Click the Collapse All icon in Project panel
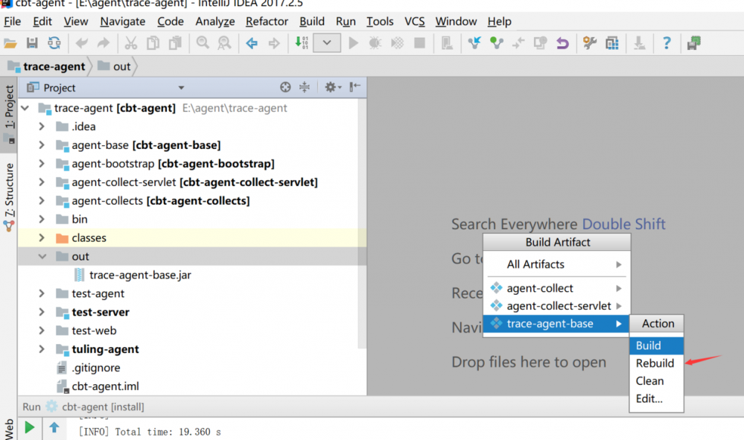Screen dimensions: 744x440 pos(305,87)
